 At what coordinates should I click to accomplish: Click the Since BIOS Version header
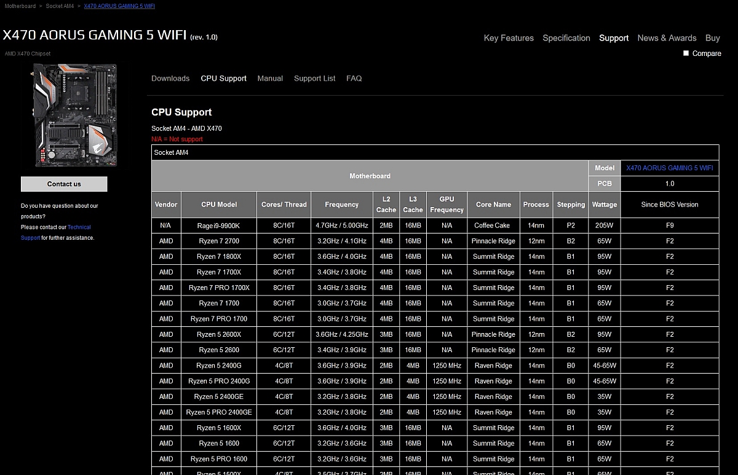[670, 205]
